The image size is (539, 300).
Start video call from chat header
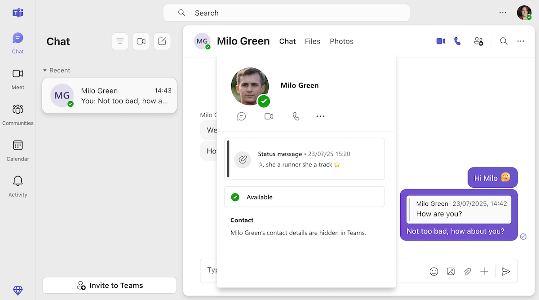441,41
